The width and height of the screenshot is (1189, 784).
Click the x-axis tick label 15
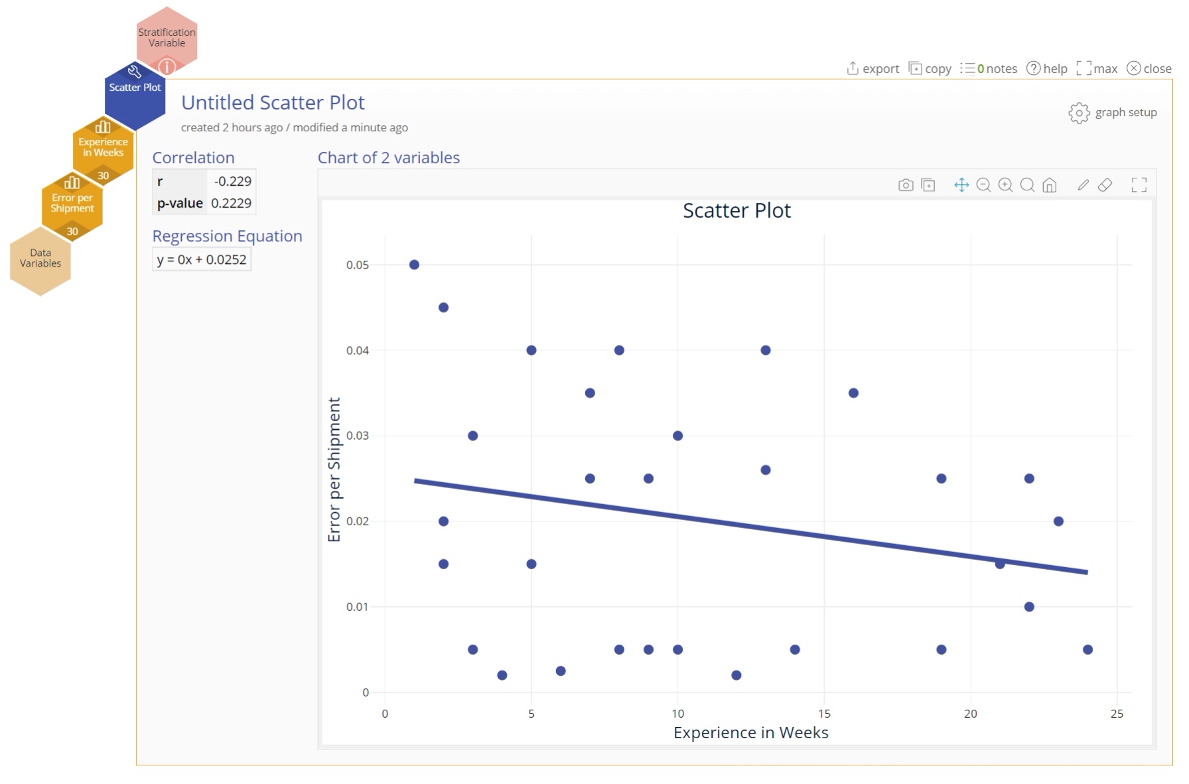pyautogui.click(x=824, y=714)
